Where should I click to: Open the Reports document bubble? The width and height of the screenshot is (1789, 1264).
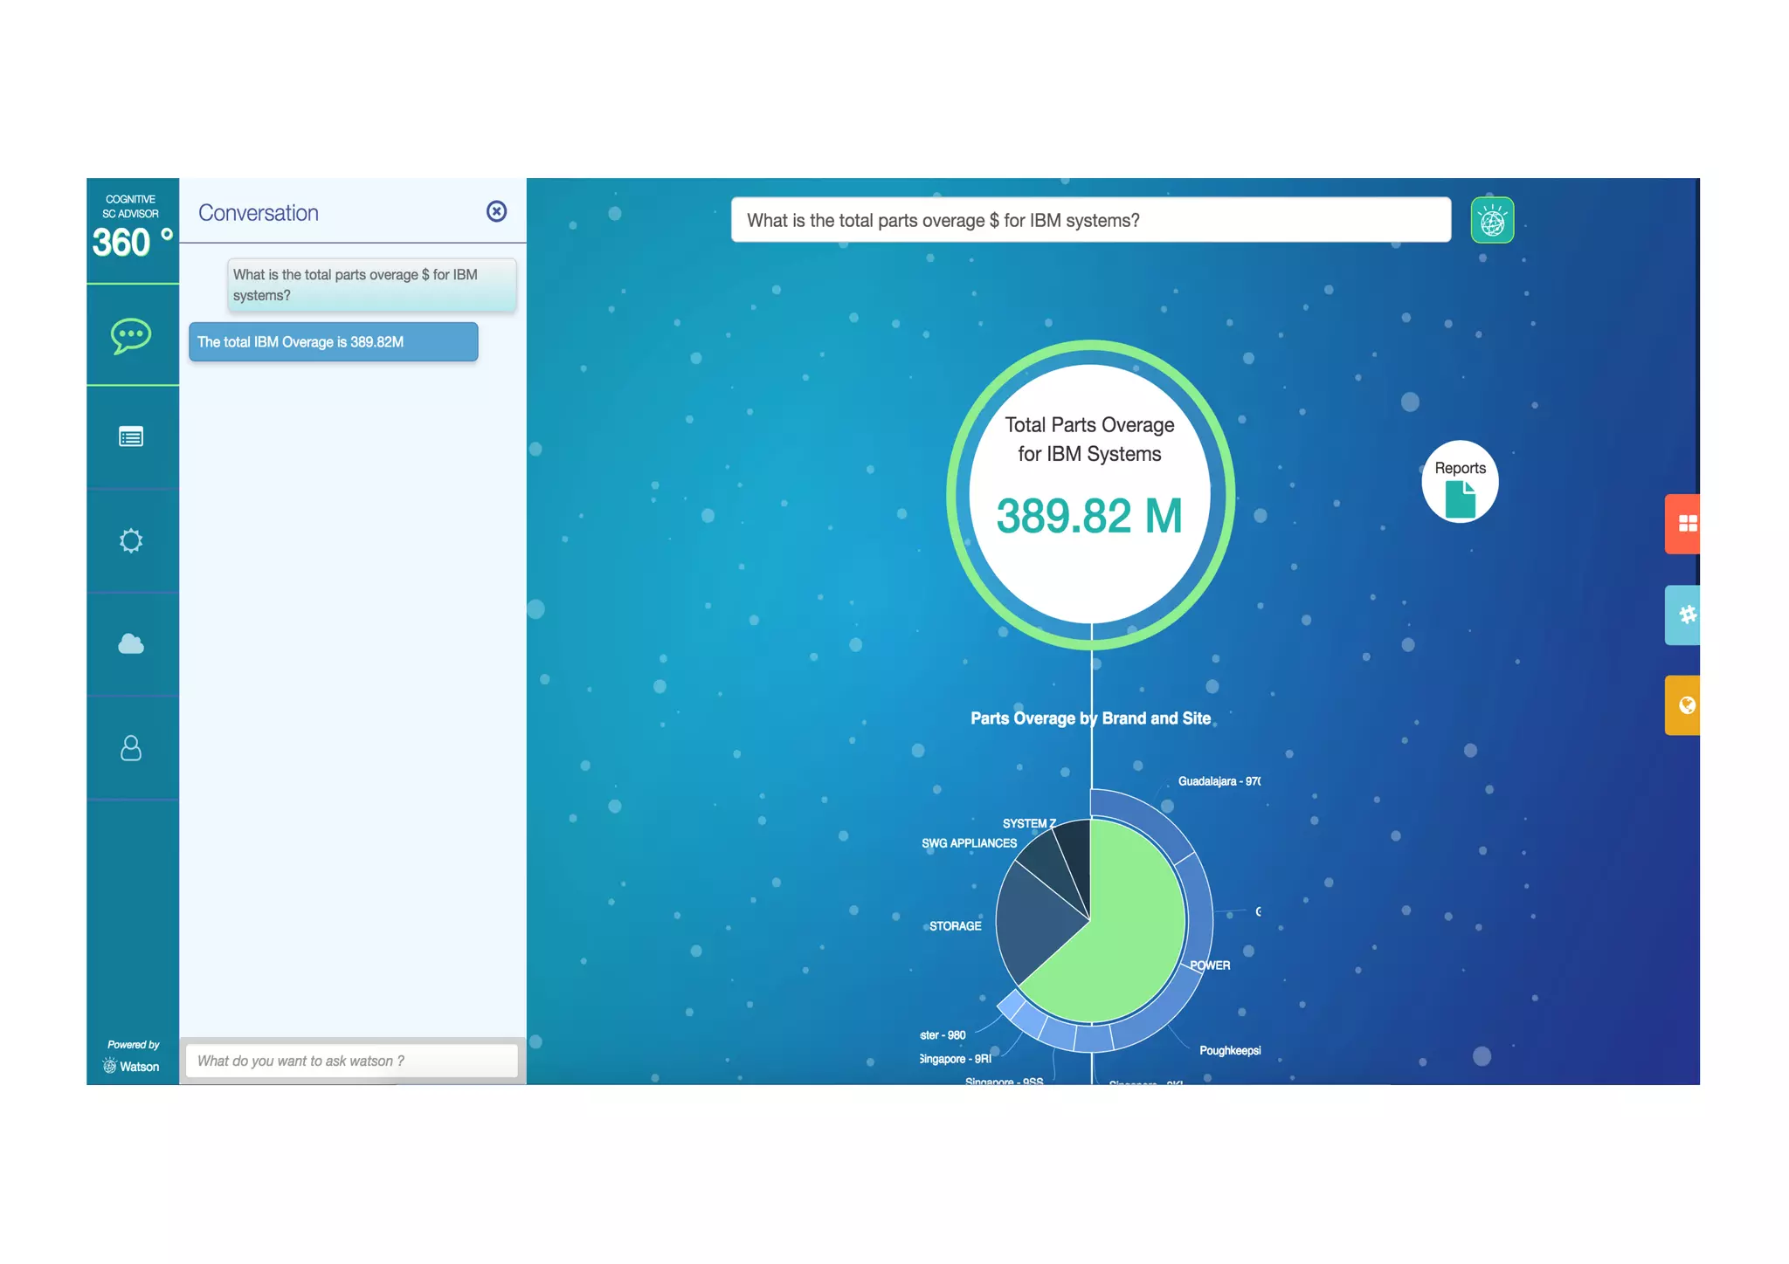[1460, 483]
